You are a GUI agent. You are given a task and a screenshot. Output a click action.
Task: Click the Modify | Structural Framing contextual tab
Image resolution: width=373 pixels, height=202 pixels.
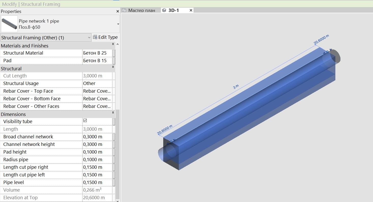pyautogui.click(x=31, y=4)
